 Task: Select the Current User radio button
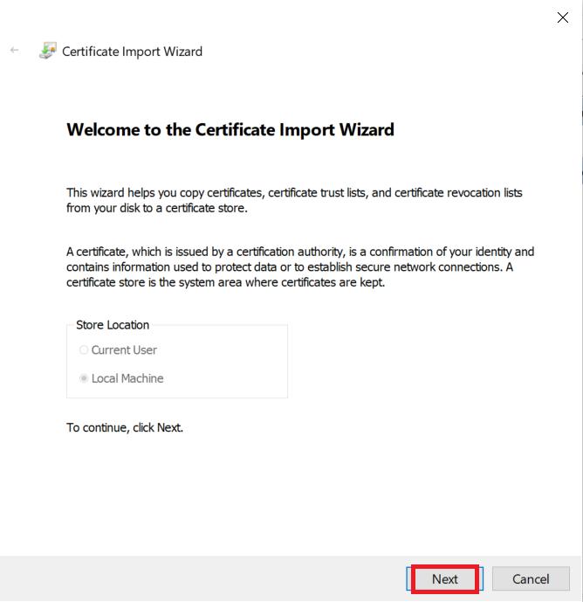point(84,349)
